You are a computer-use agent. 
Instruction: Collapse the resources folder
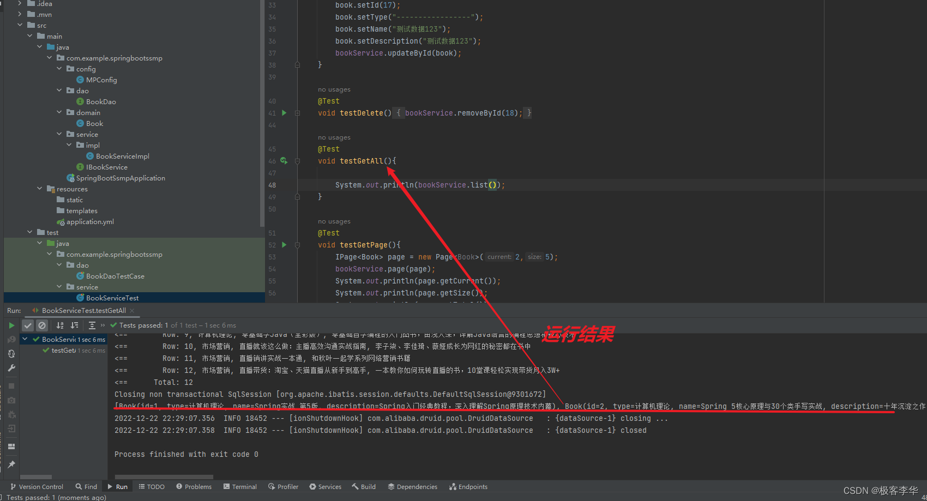[40, 189]
